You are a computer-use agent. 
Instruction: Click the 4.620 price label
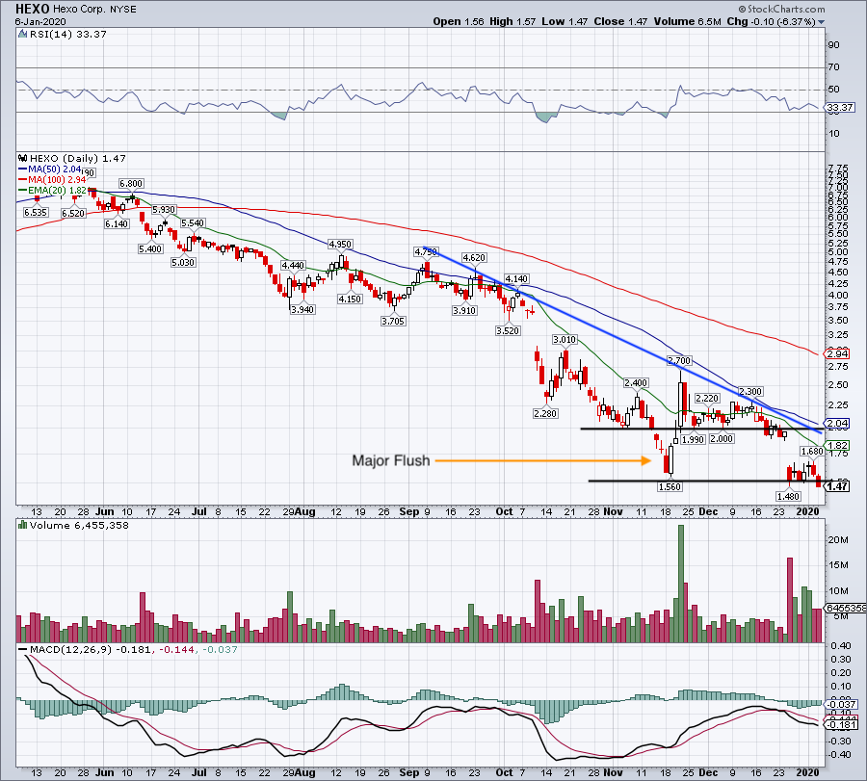474,257
